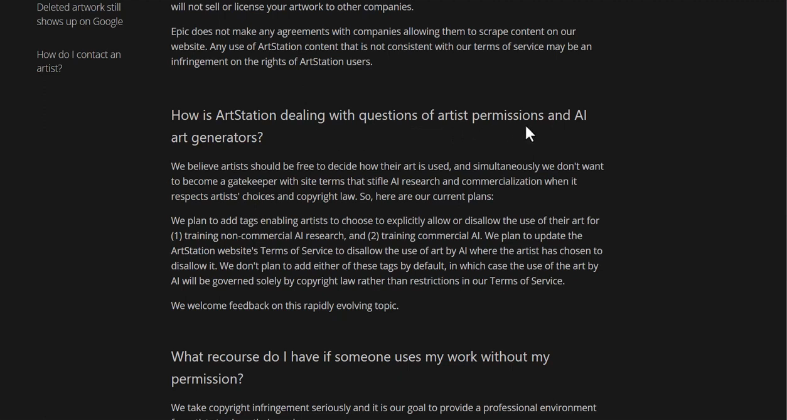The width and height of the screenshot is (787, 420).
Task: Click the phrase 'scrape content' in the Epic paragraph
Action: point(502,32)
